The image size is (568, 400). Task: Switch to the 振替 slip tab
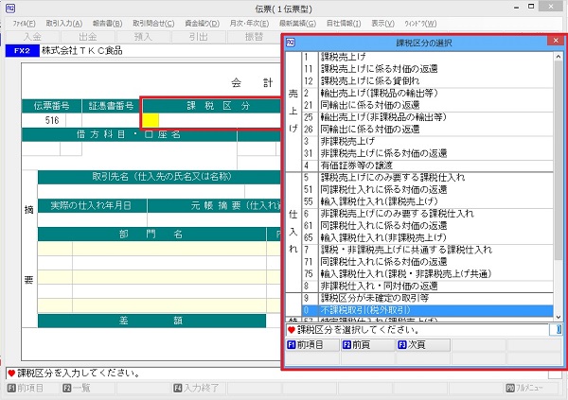(x=254, y=37)
